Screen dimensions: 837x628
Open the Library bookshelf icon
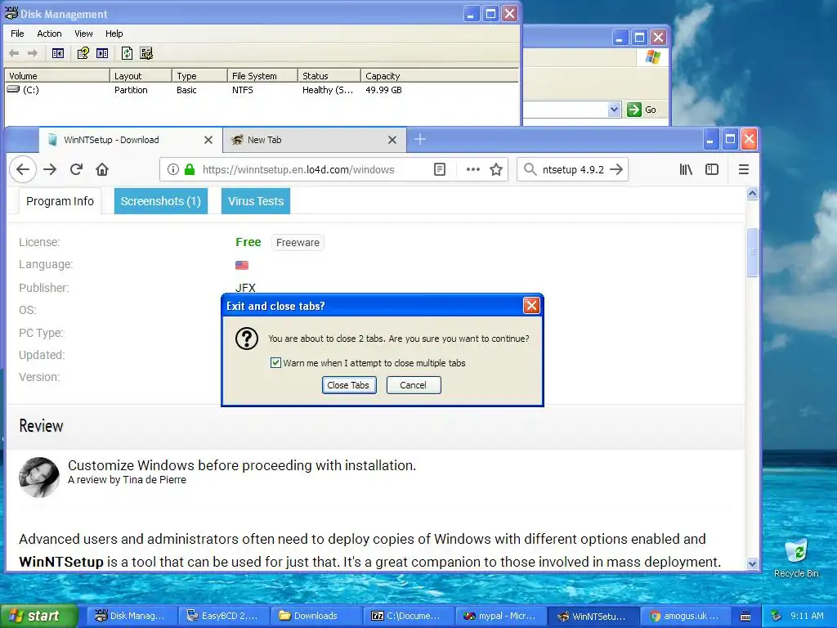point(686,169)
